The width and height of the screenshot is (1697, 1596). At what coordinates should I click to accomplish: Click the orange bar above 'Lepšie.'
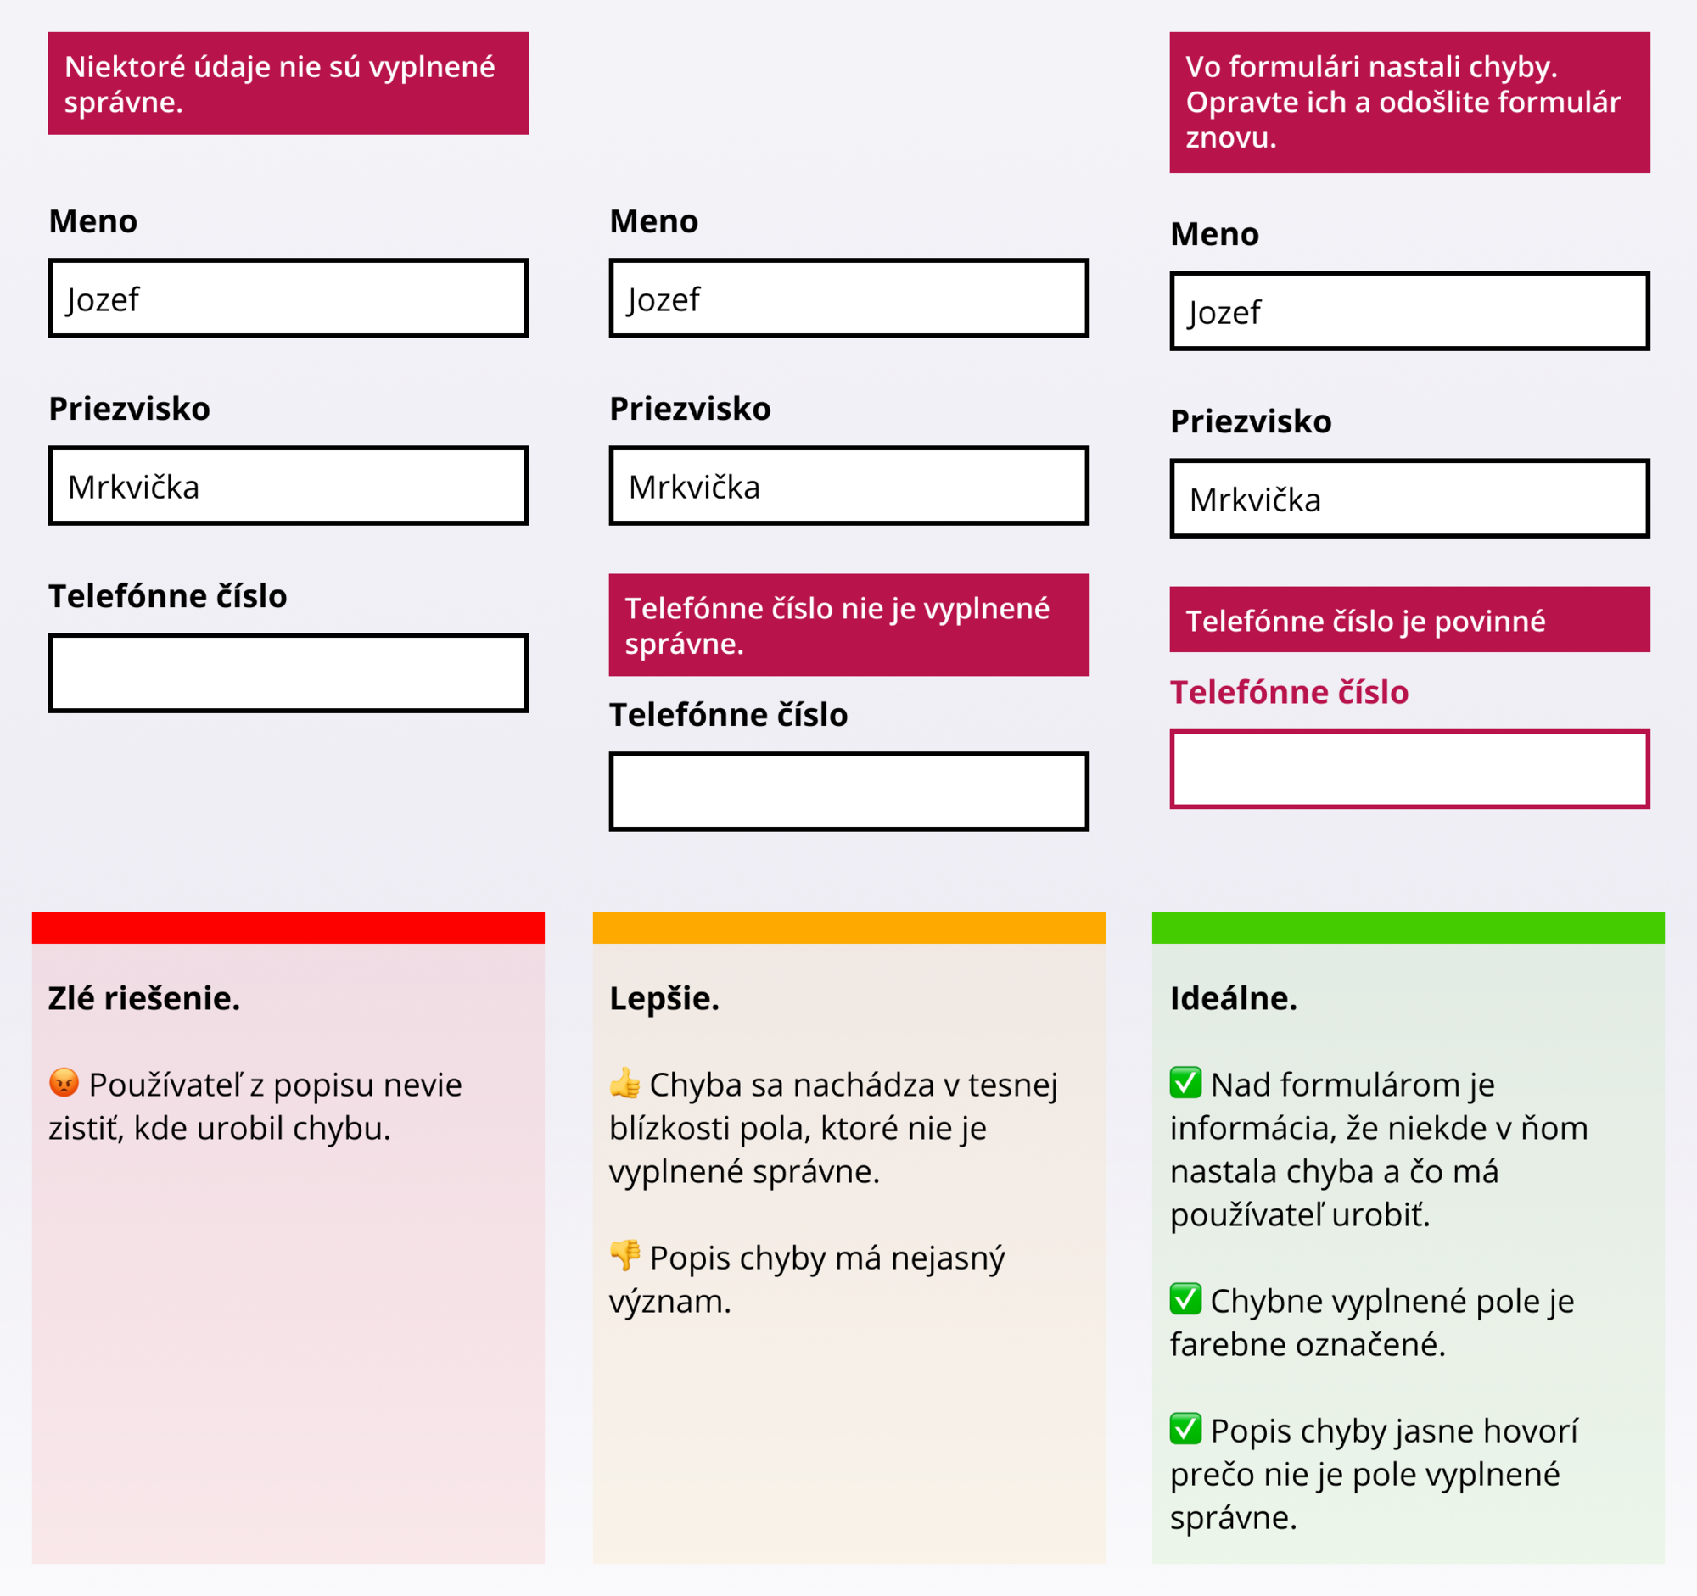(848, 927)
